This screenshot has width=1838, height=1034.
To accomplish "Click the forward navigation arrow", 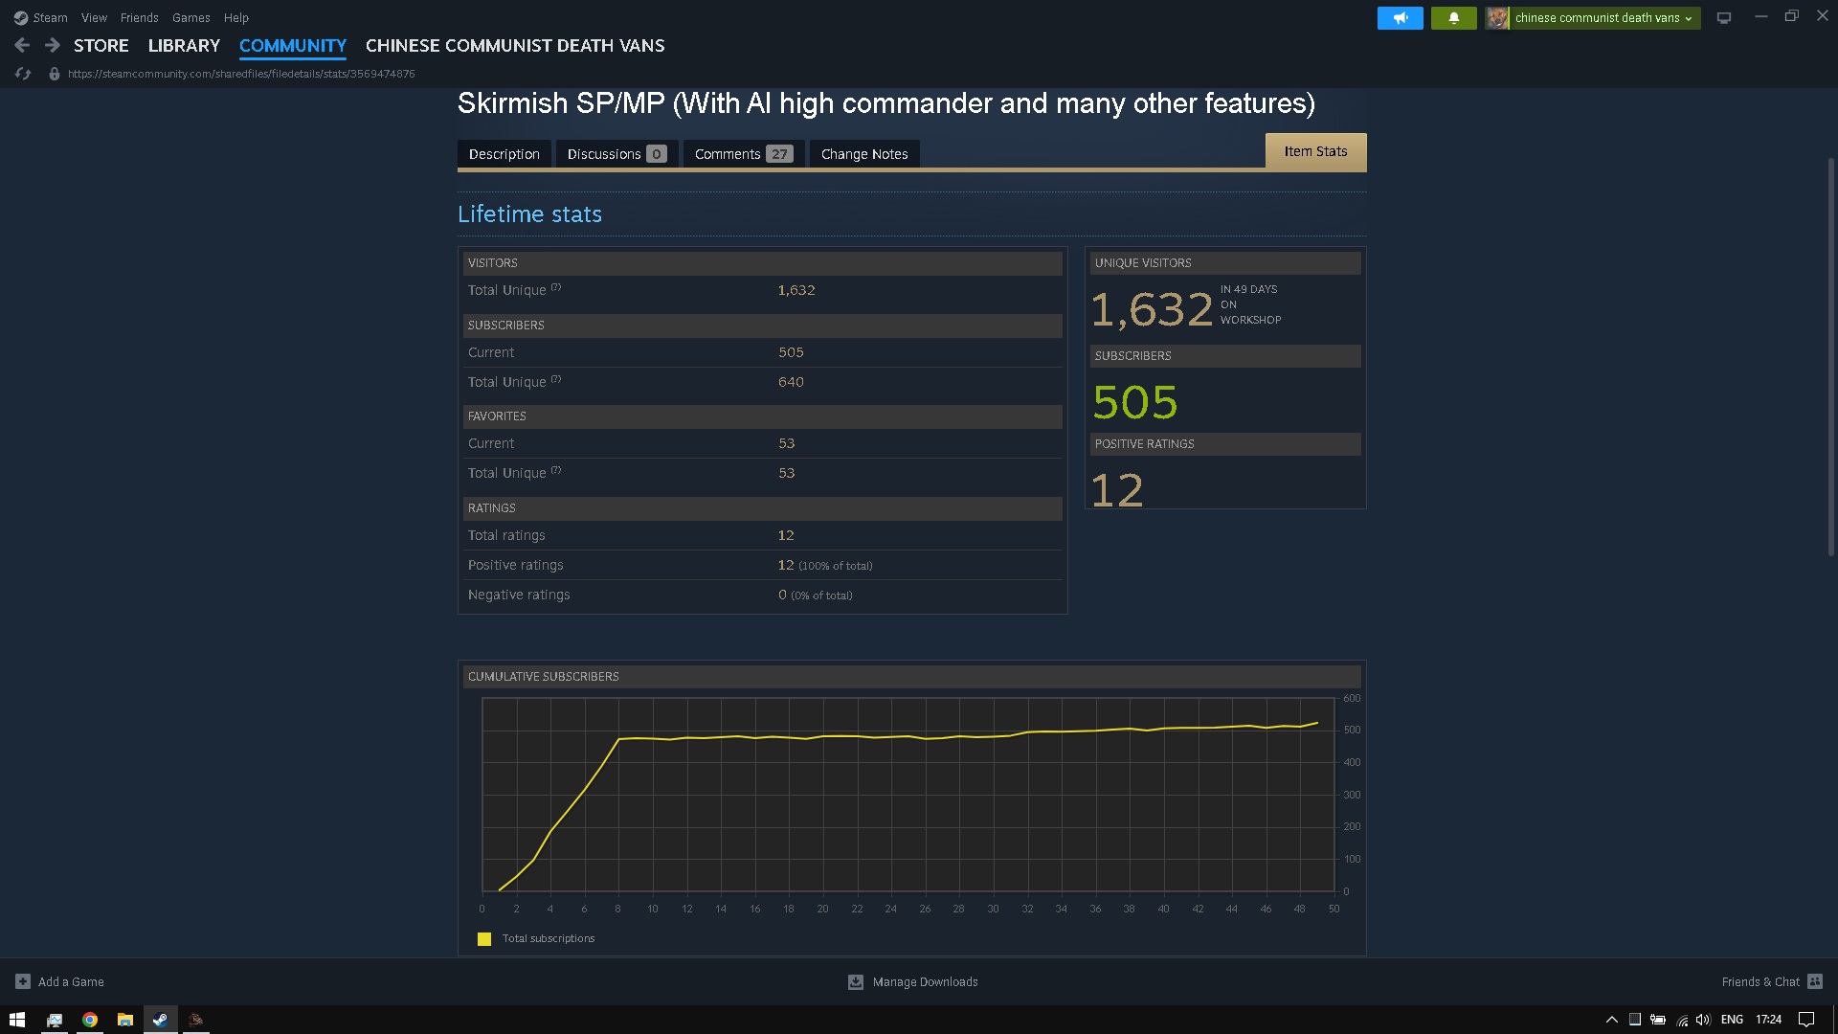I will pyautogui.click(x=53, y=45).
